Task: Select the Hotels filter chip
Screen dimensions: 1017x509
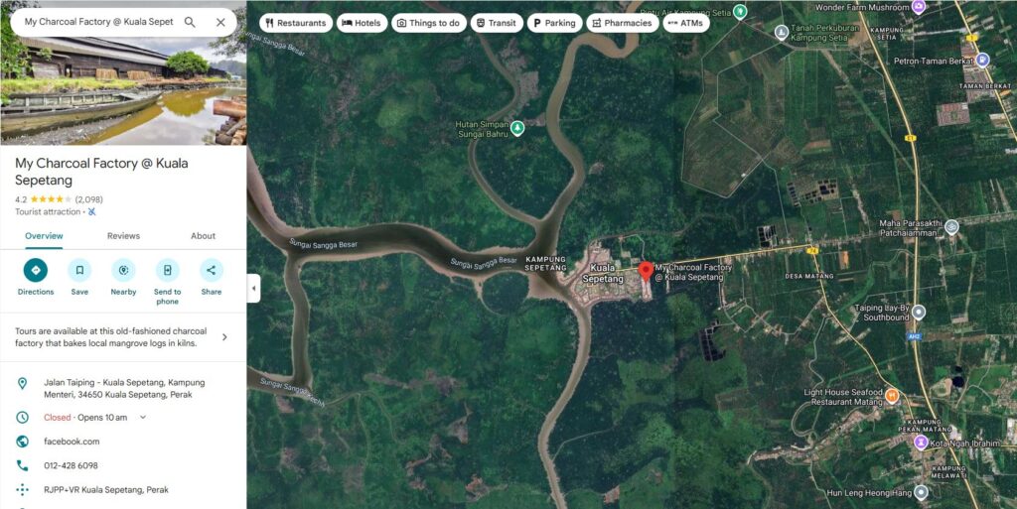Action: click(x=362, y=23)
